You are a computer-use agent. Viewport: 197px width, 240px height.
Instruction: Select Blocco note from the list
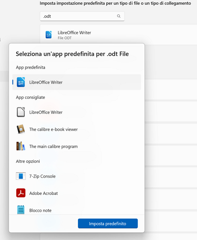point(77,210)
